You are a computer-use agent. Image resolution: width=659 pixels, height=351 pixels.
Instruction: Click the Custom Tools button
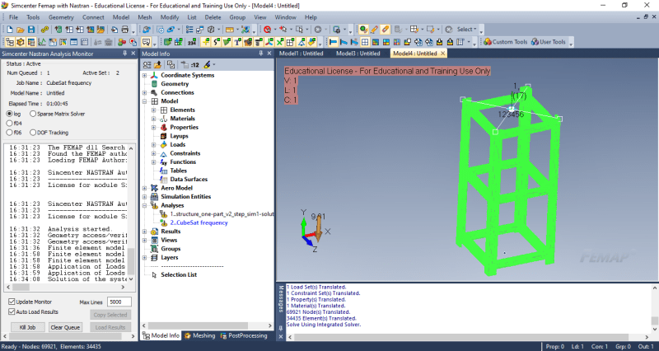[x=506, y=42]
